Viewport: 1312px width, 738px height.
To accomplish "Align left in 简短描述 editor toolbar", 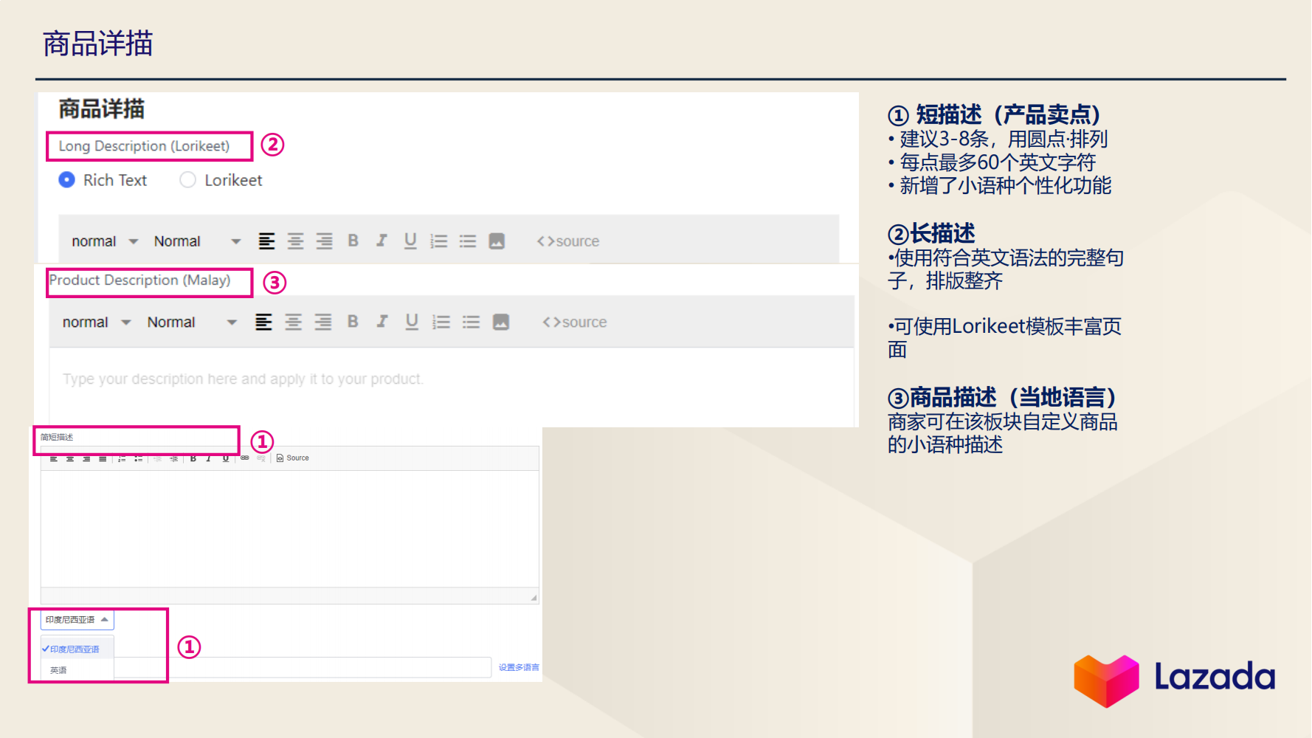I will coord(54,458).
